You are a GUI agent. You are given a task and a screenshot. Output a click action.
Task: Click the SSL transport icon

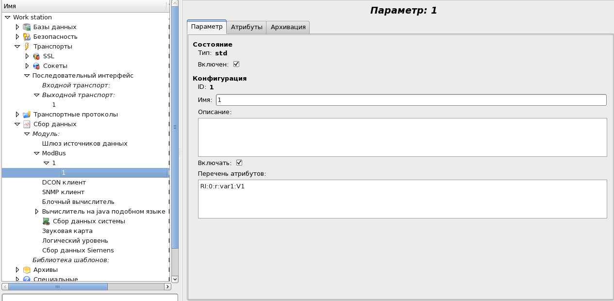pyautogui.click(x=36, y=56)
